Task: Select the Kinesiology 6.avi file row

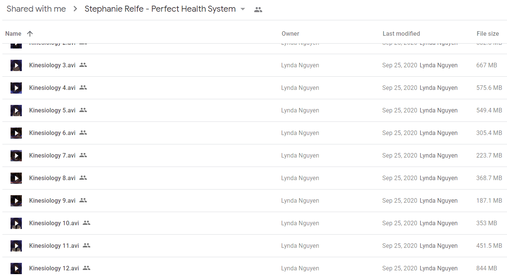Action: click(255, 133)
